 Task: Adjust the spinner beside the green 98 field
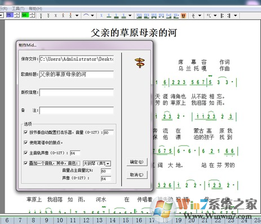(x=32, y=15)
